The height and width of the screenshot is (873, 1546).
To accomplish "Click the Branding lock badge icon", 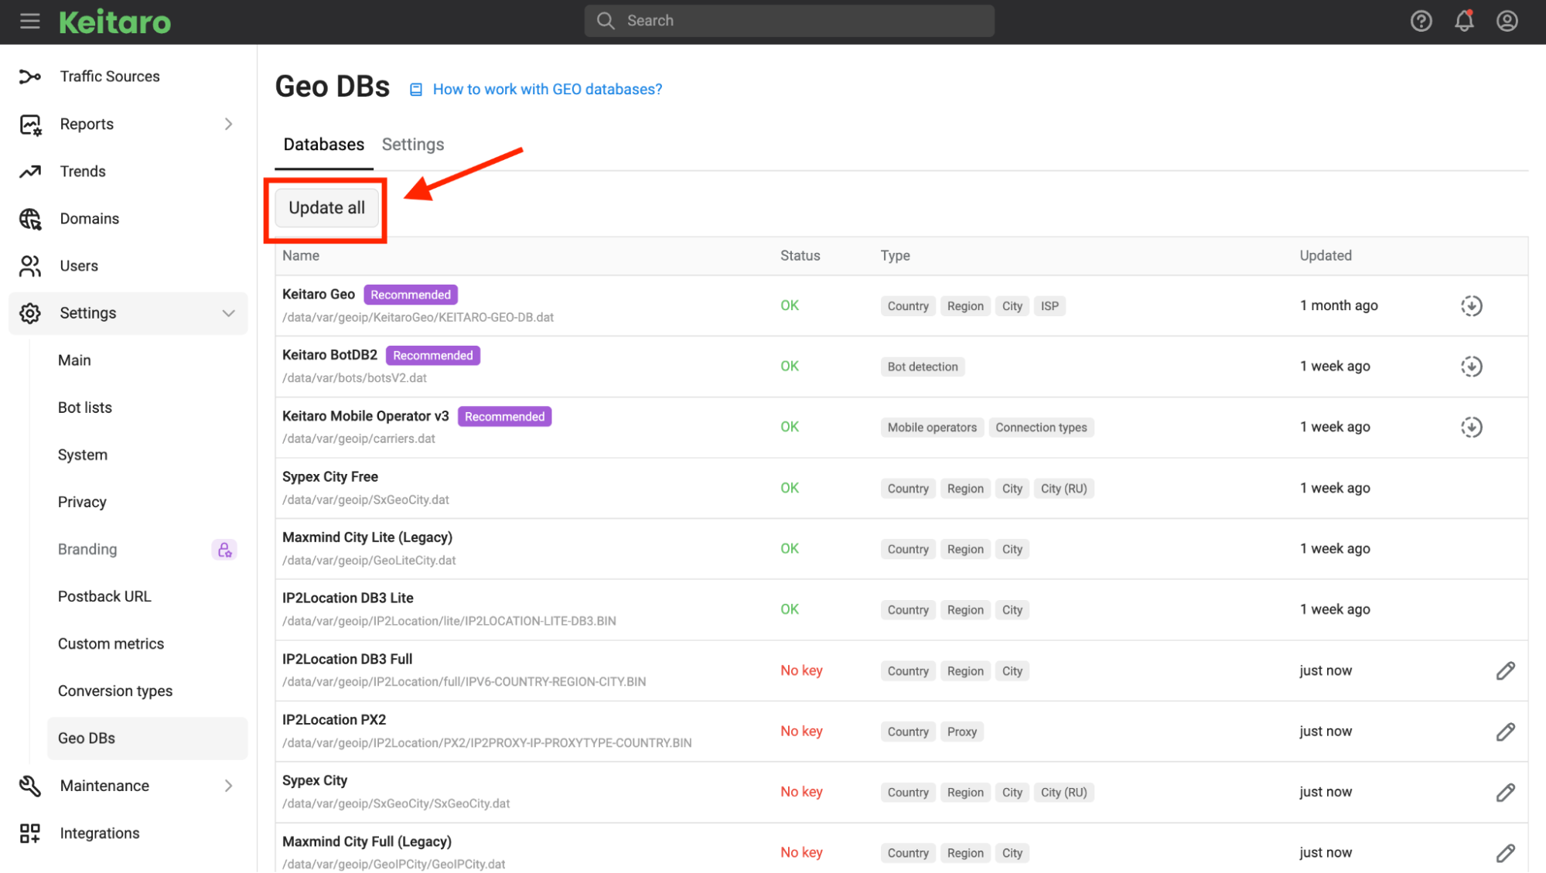I will coord(224,549).
